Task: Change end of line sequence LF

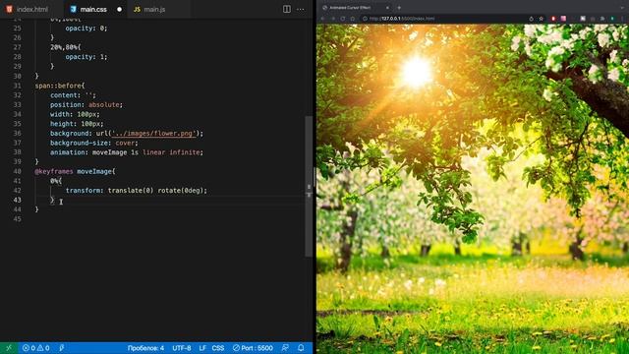Action: coord(202,348)
